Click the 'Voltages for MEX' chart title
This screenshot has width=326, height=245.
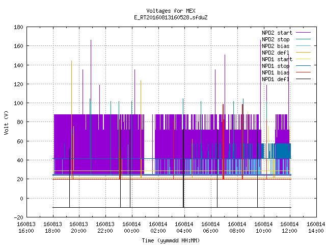171,11
